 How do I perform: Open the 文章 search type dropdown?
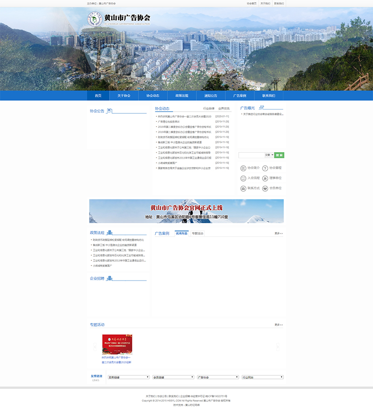click(269, 155)
